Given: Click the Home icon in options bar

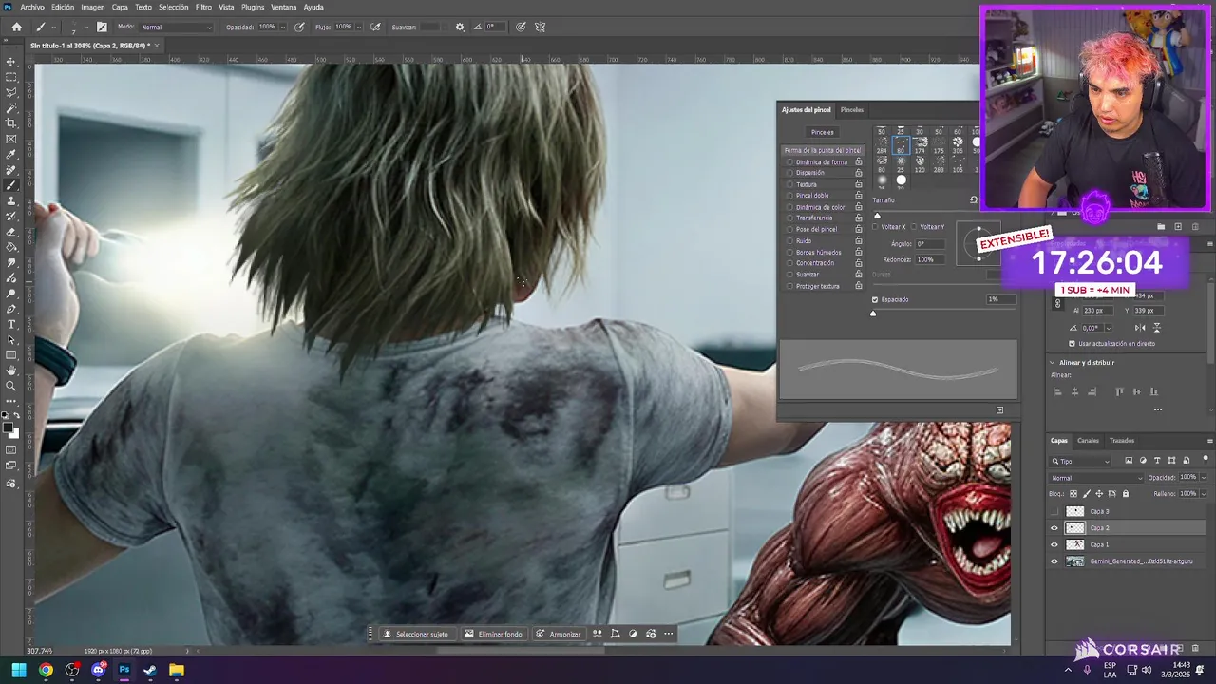Looking at the screenshot, I should click(x=16, y=27).
